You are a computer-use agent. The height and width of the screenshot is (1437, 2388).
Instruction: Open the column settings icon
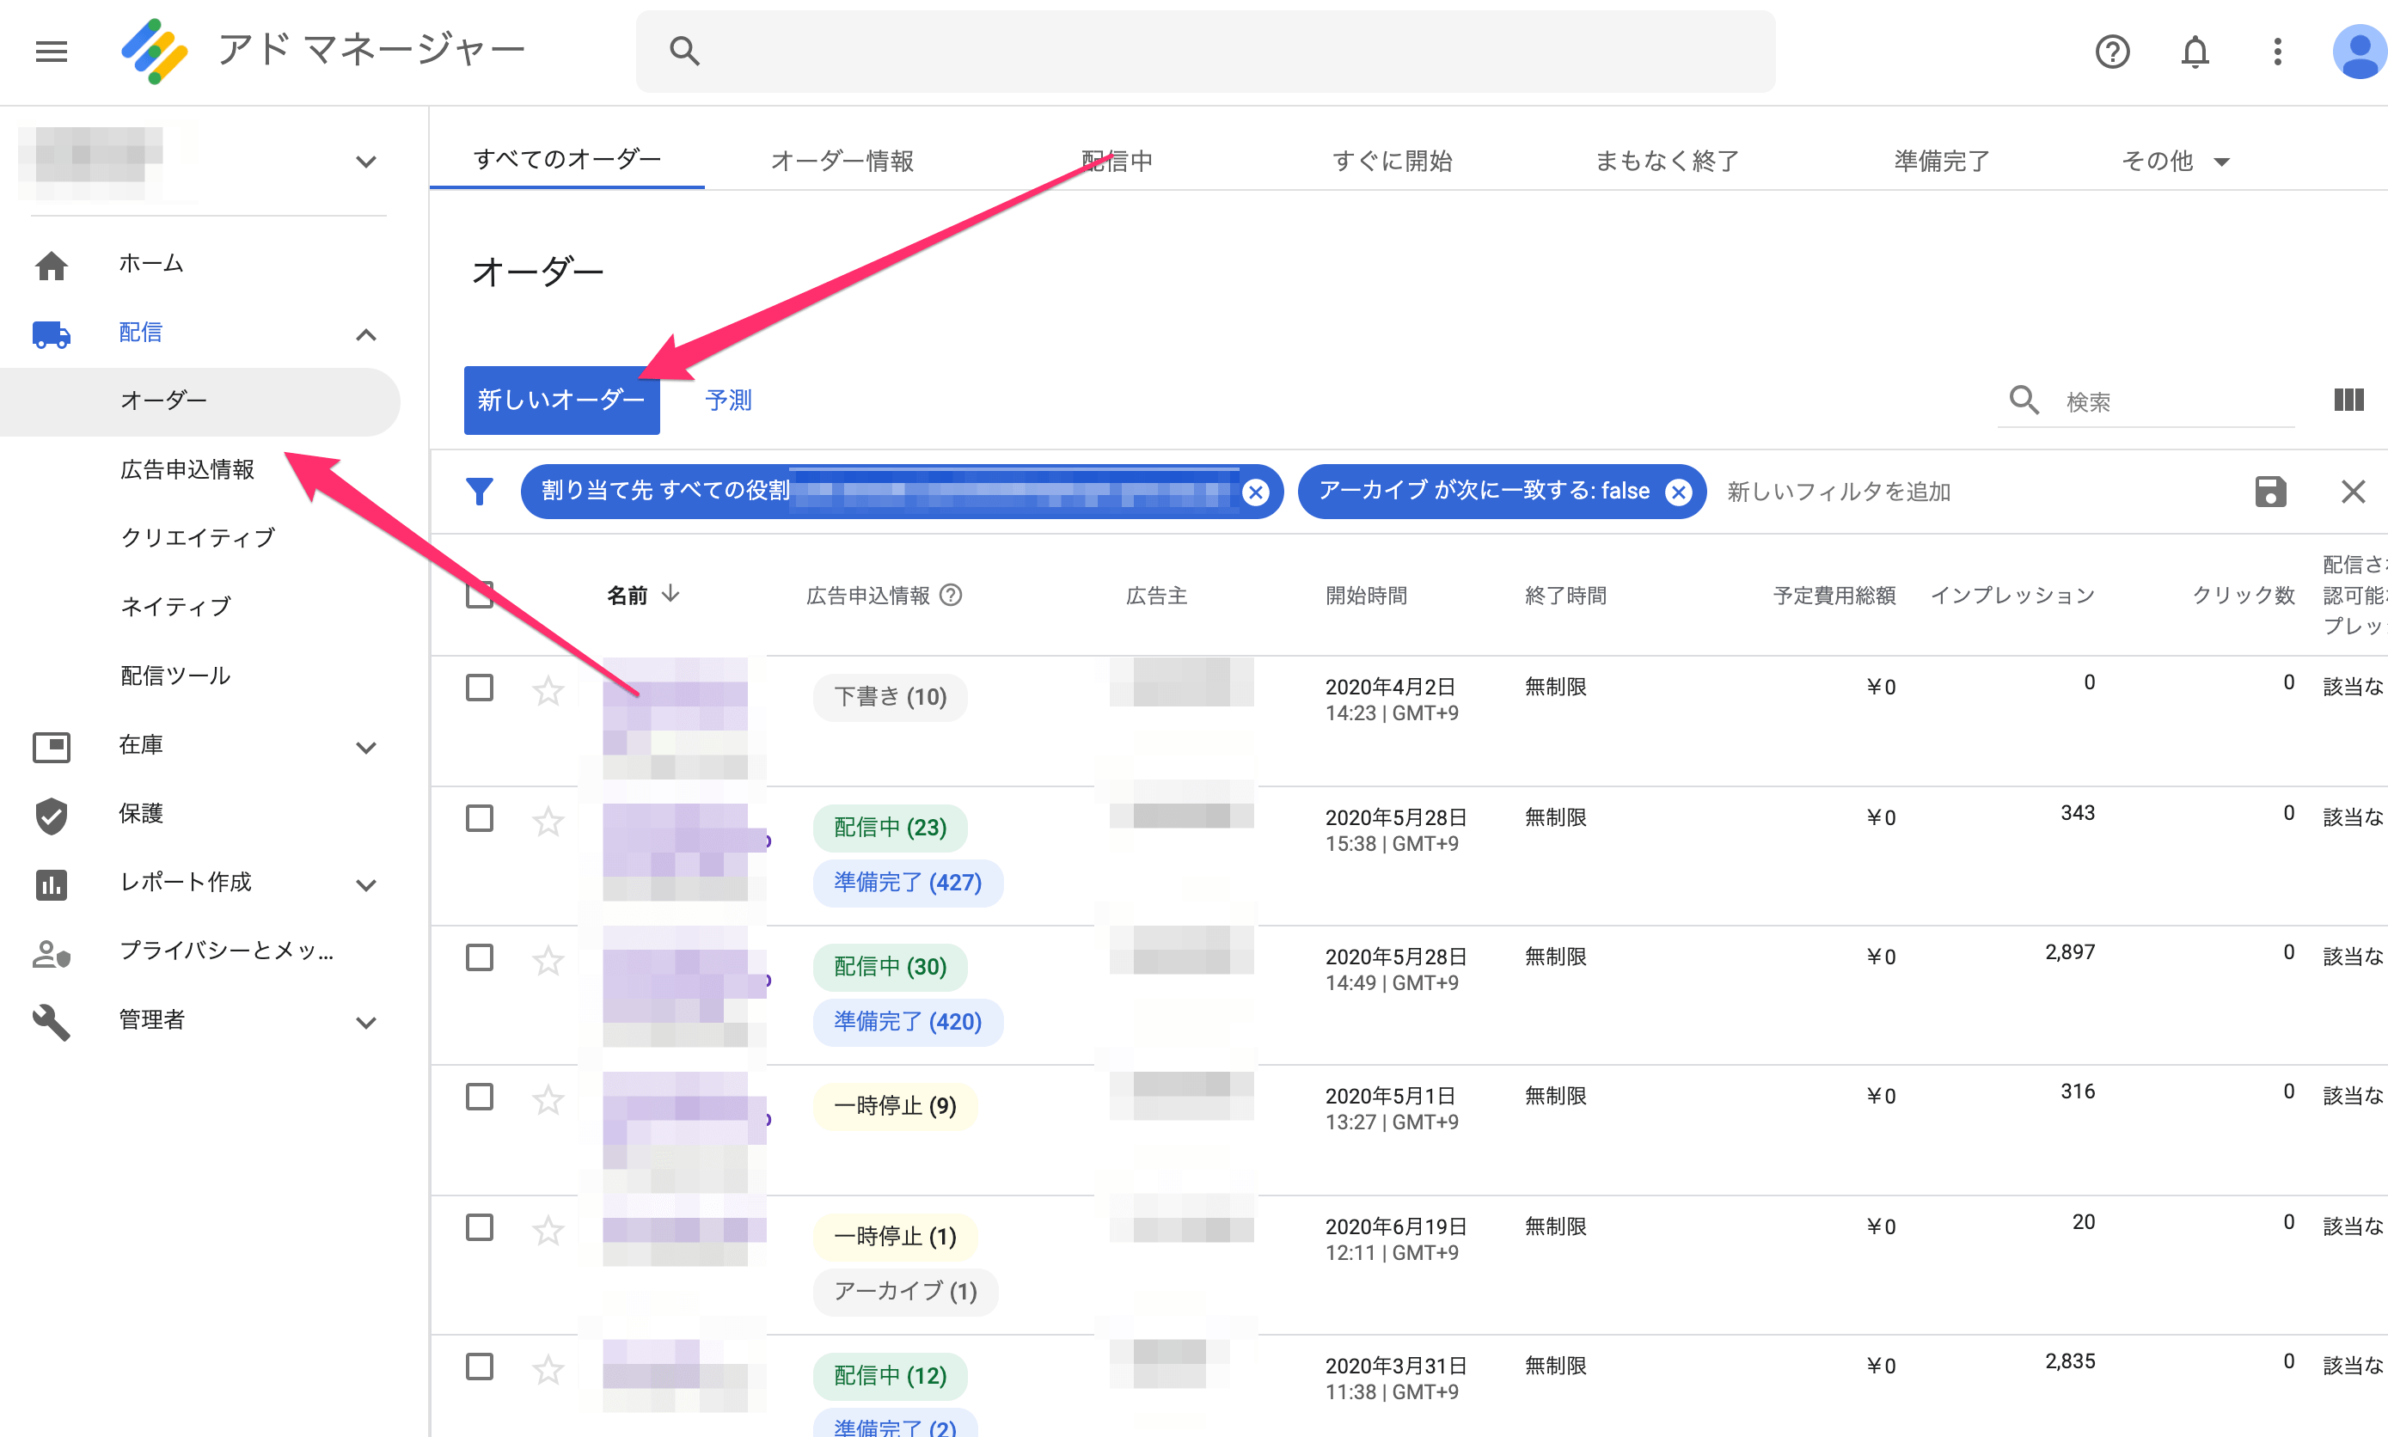[2348, 400]
